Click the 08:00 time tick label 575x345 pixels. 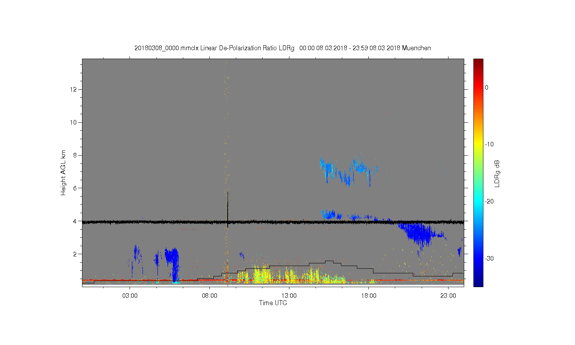pyautogui.click(x=209, y=296)
